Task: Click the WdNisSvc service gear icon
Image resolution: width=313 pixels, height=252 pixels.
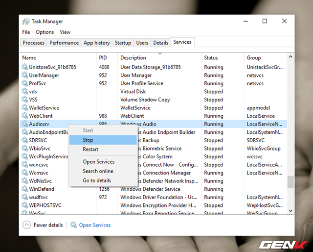Action: (x=25, y=181)
